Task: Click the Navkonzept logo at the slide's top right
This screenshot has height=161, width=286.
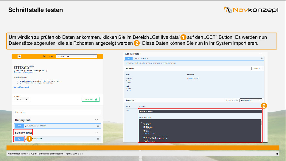Action: [x=252, y=10]
